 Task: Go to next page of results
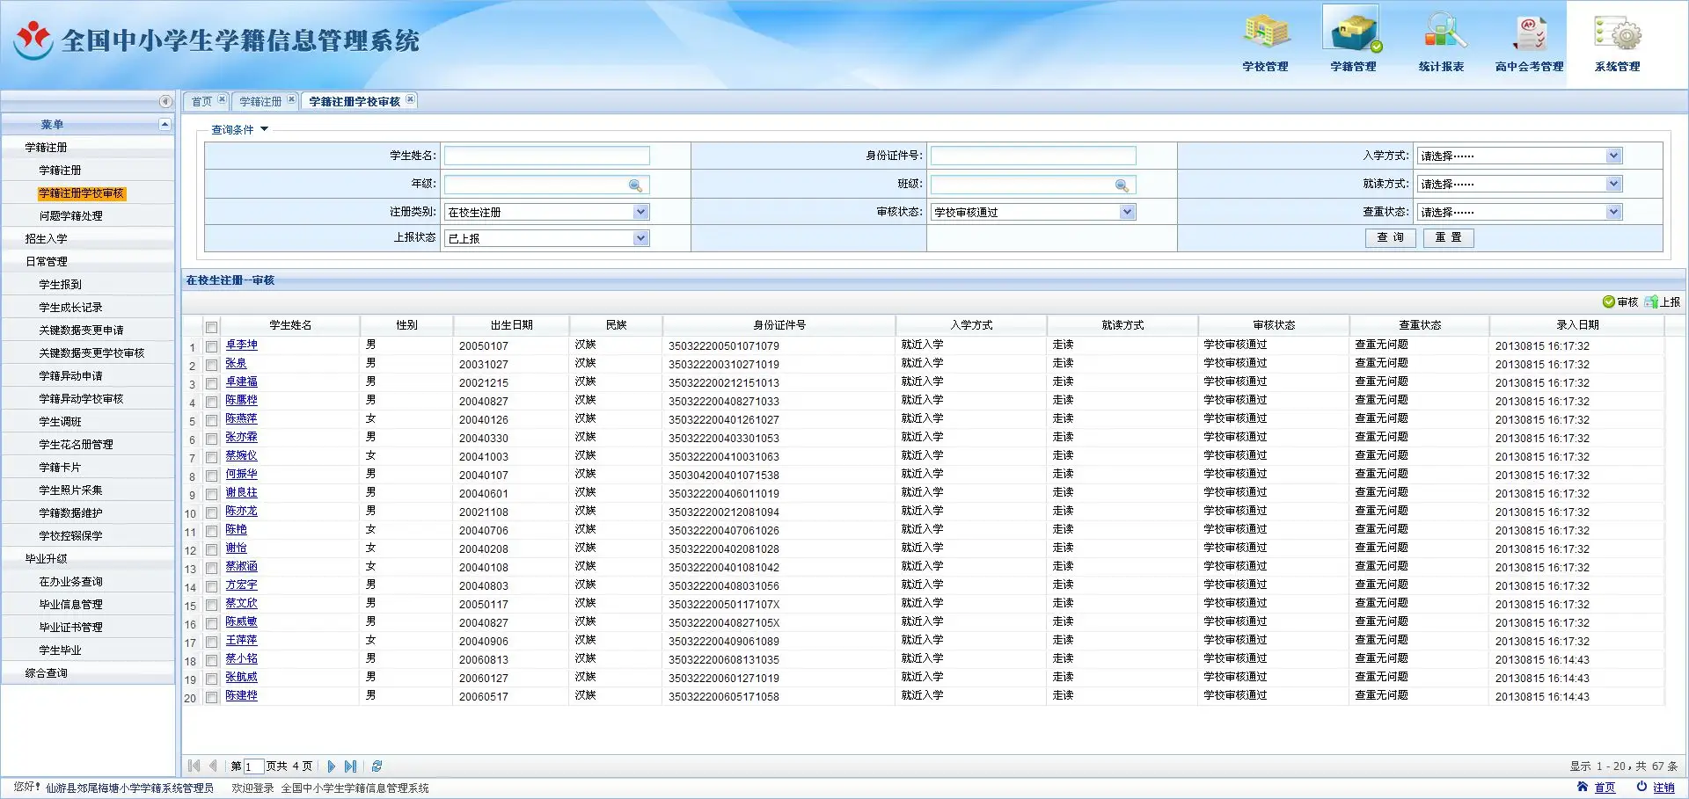[x=332, y=766]
